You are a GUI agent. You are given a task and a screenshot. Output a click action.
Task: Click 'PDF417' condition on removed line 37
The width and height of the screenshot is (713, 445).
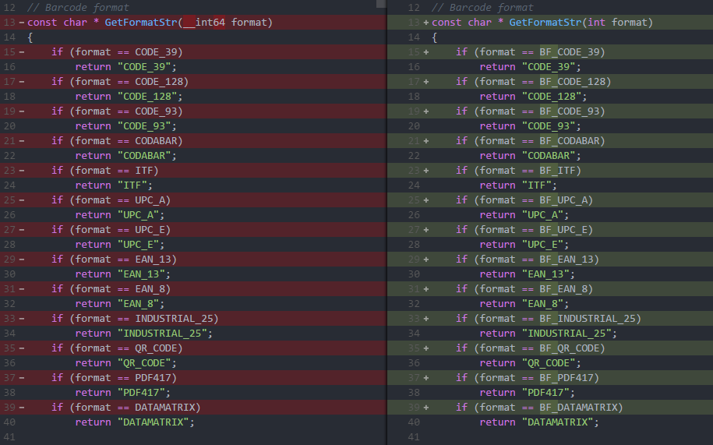click(154, 377)
